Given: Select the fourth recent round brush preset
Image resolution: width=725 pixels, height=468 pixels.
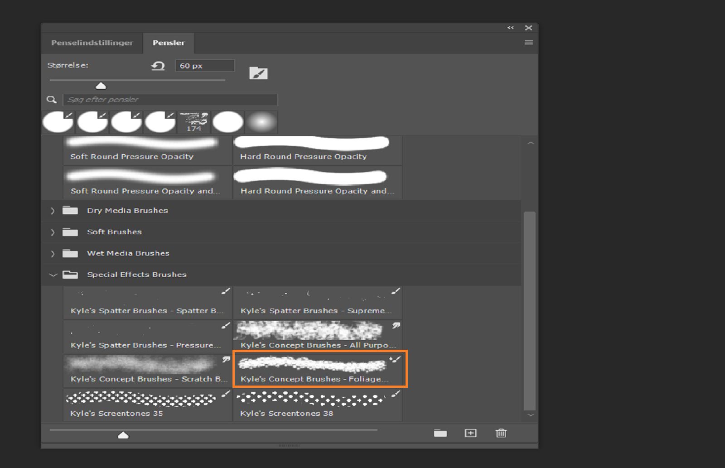Looking at the screenshot, I should [160, 122].
